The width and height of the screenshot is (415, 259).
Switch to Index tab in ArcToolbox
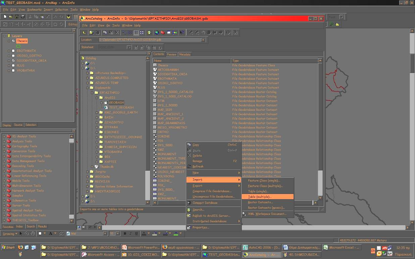tap(19, 227)
